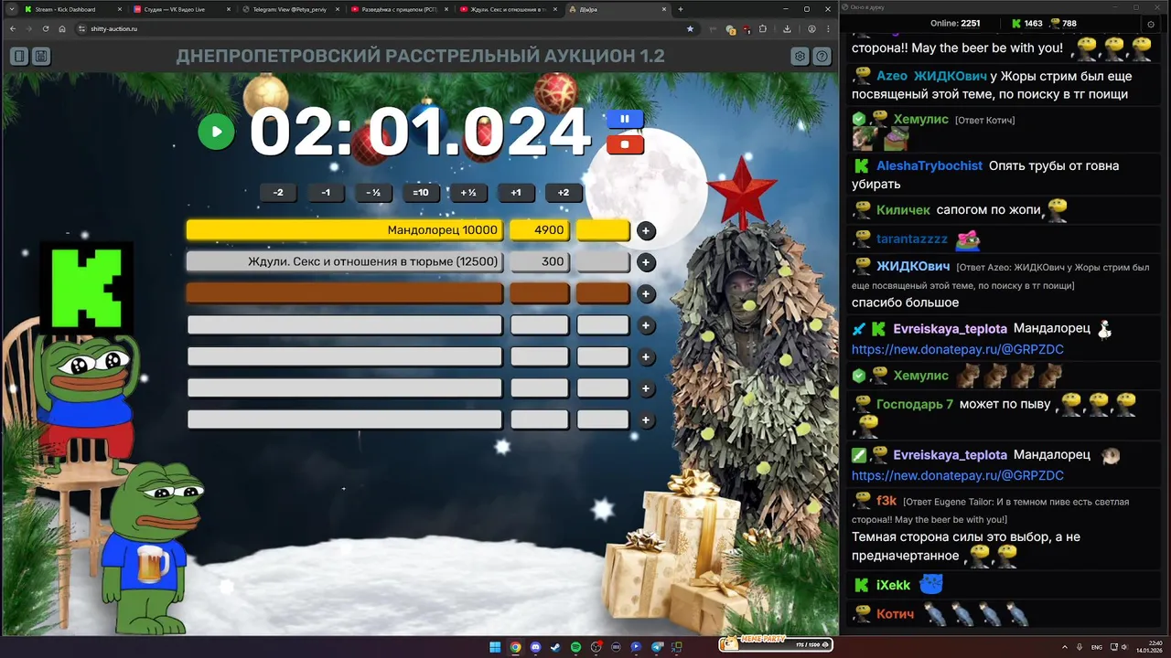Switch to Telegram: View @Petya_perviy tab
Viewport: 1171px width, 658px height.
pos(289,9)
